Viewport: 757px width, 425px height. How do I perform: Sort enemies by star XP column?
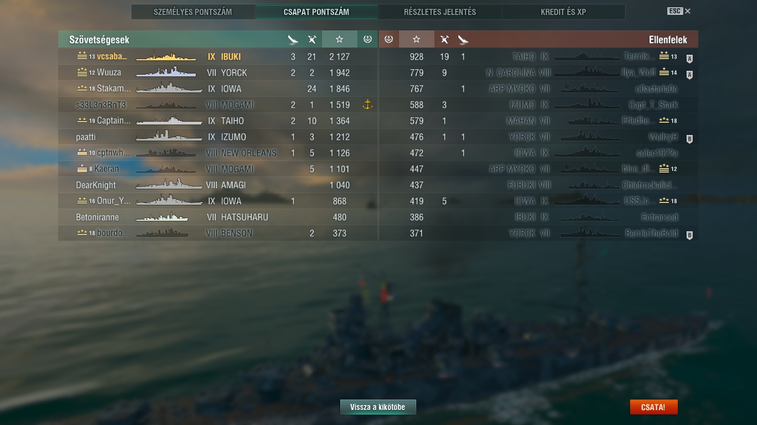(x=417, y=39)
